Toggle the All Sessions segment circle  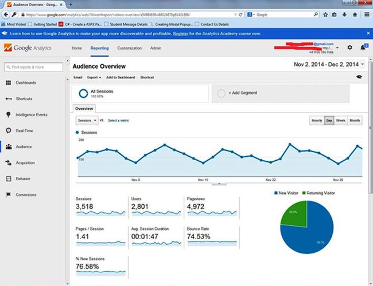84,93
